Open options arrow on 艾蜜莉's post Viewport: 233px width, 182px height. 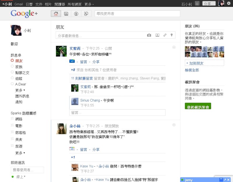coord(174,47)
